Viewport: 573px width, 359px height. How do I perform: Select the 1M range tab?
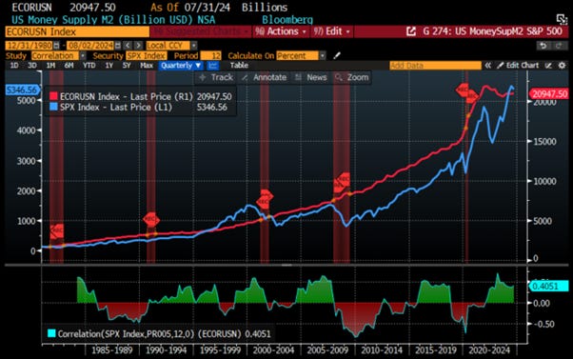(50, 66)
